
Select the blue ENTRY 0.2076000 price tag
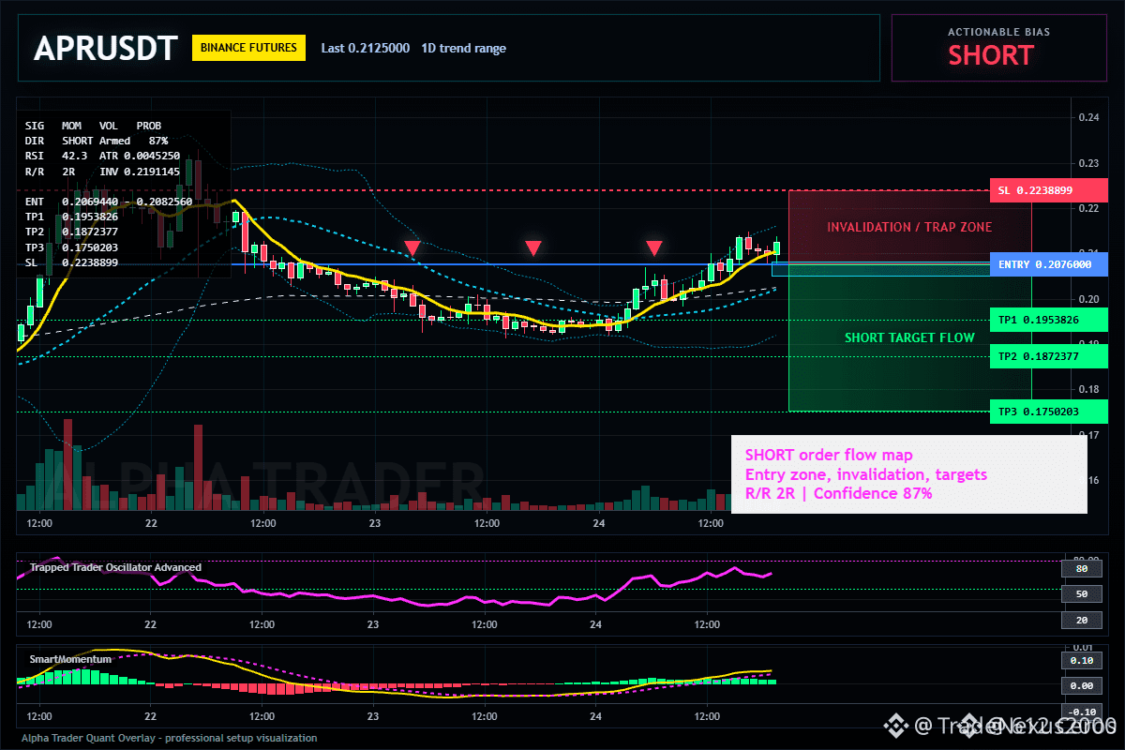1048,264
